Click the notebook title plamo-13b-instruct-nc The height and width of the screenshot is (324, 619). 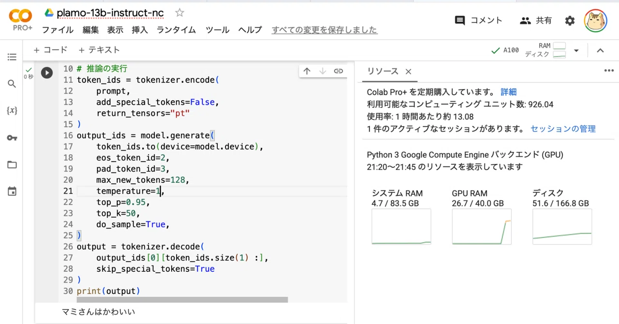(x=110, y=13)
